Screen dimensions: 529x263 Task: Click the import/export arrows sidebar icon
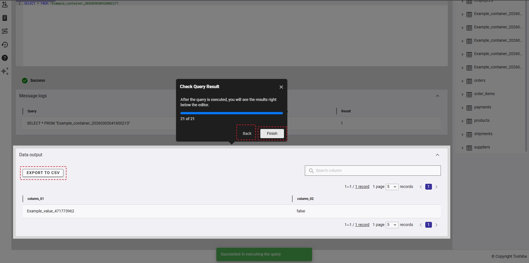[5, 4]
